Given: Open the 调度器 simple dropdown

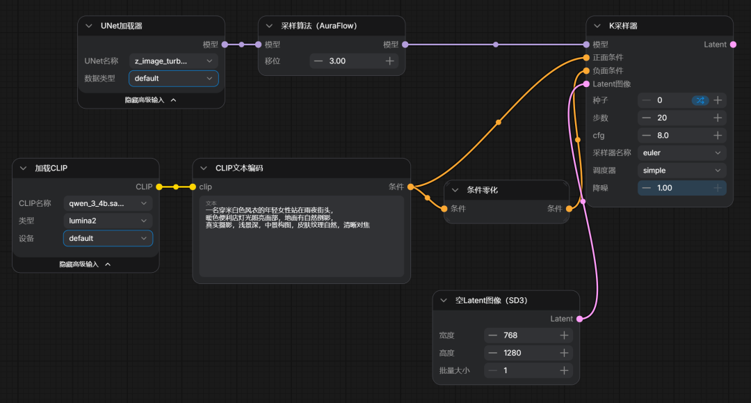Looking at the screenshot, I should (x=682, y=171).
